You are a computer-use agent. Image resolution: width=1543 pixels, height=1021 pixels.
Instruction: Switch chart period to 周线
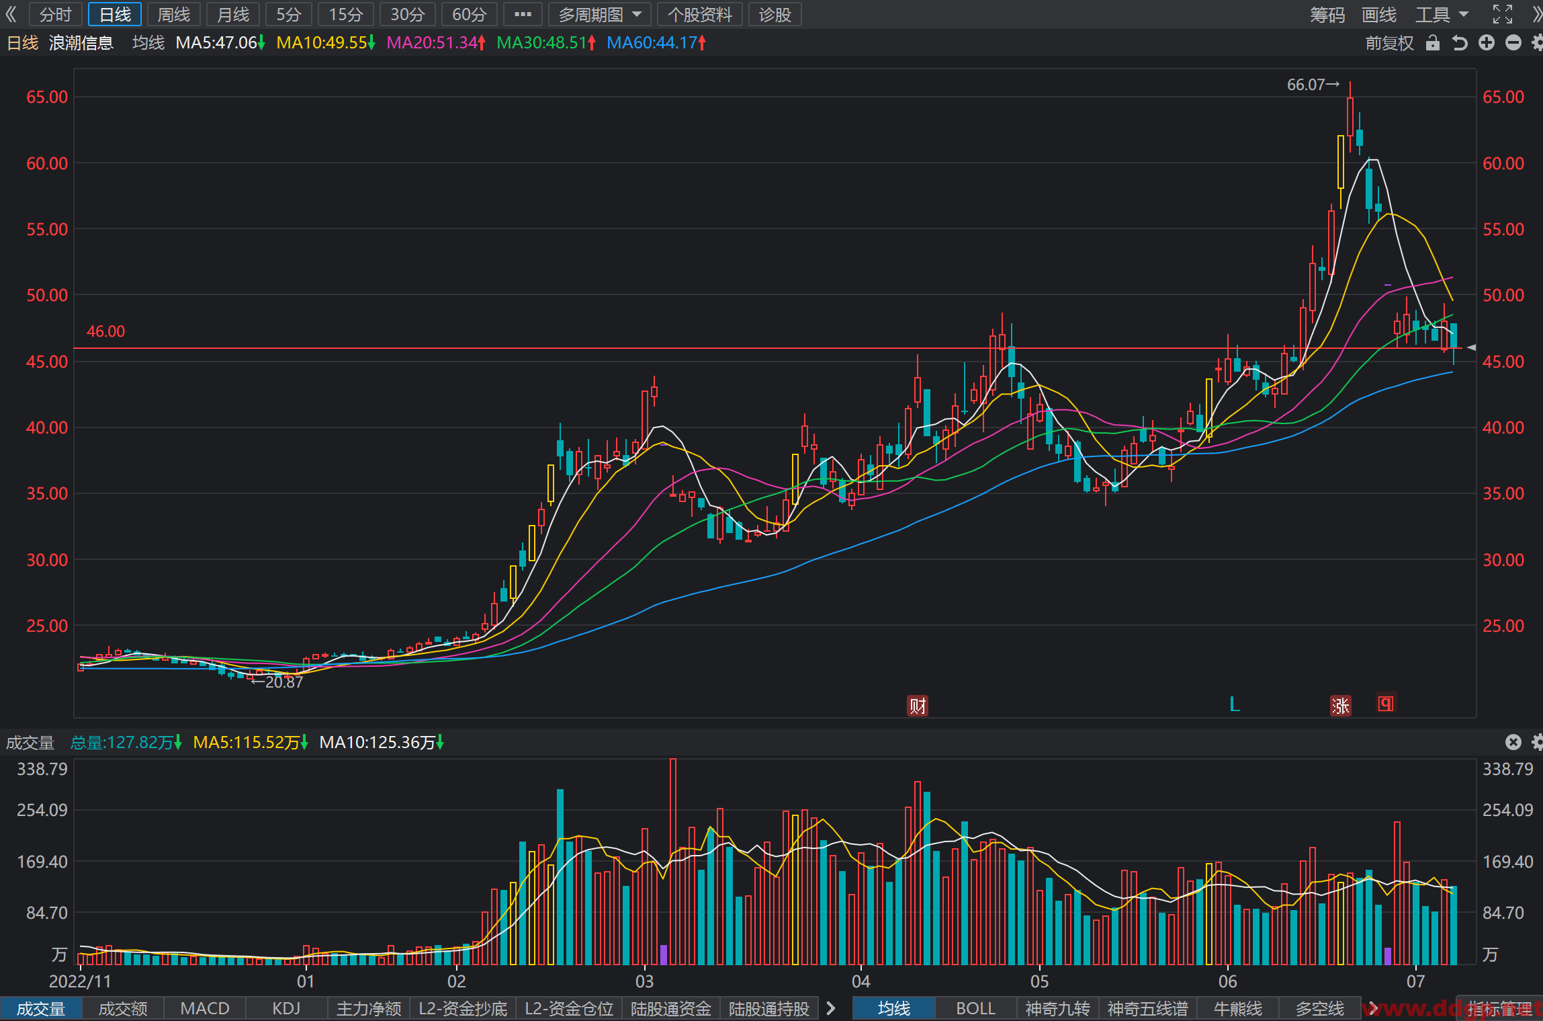click(x=173, y=14)
